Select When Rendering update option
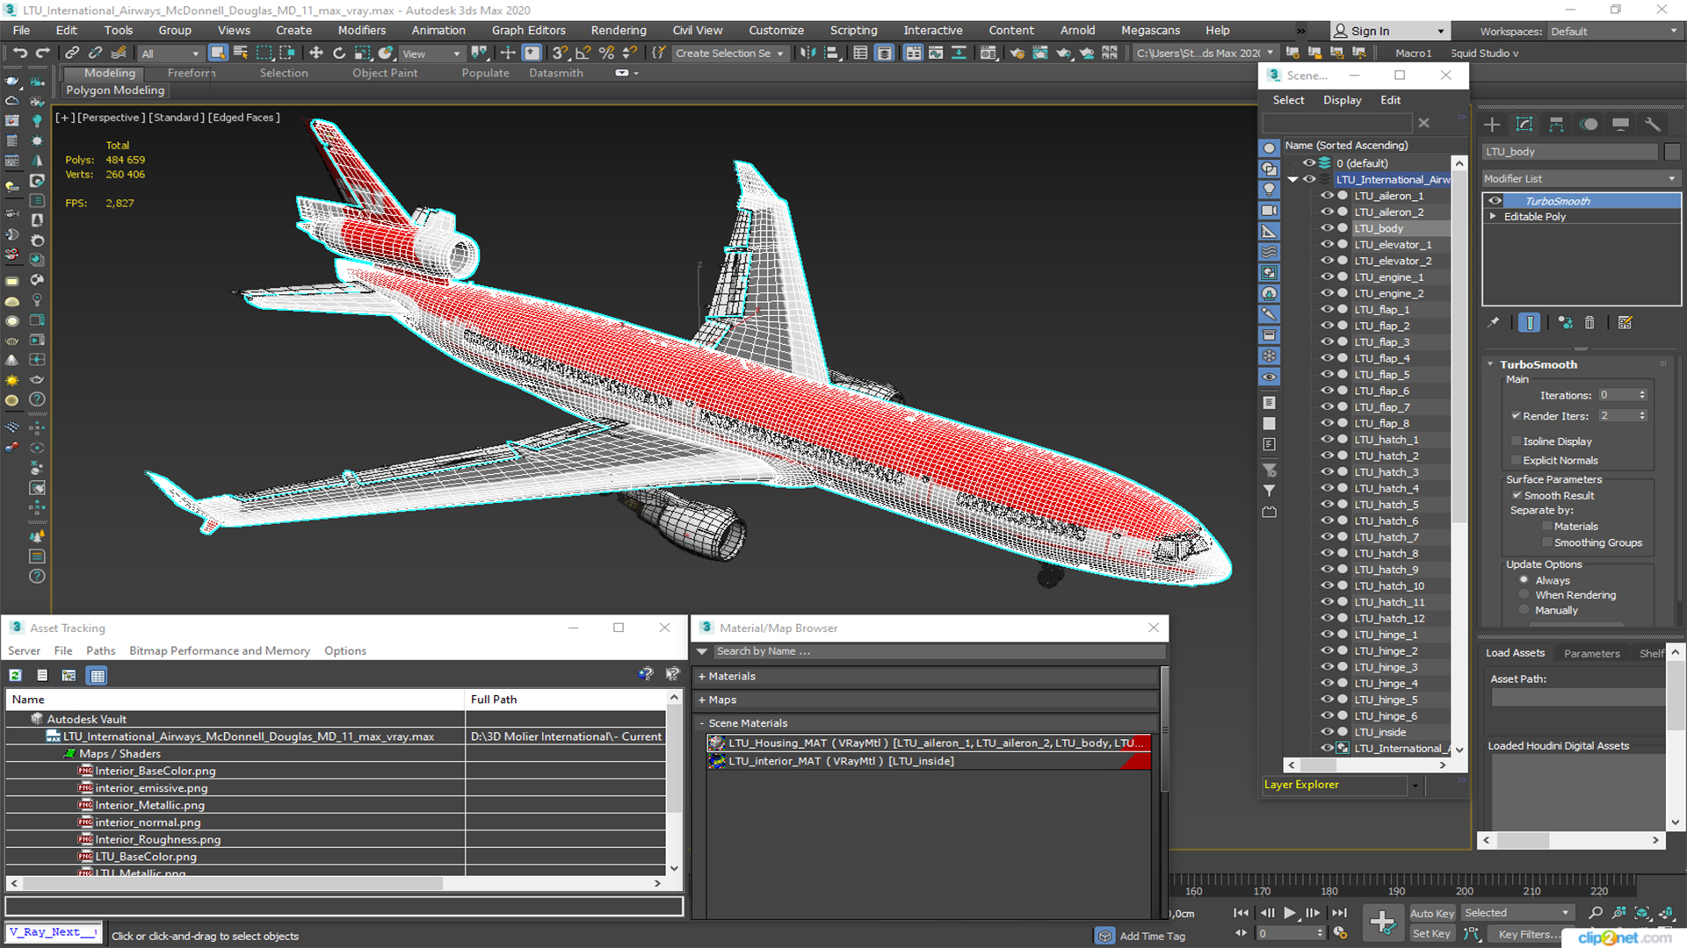Viewport: 1687px width, 948px height. 1524,595
